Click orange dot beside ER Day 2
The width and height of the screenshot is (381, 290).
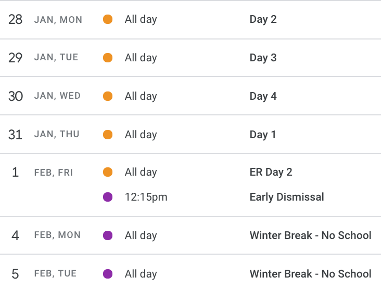[108, 172]
